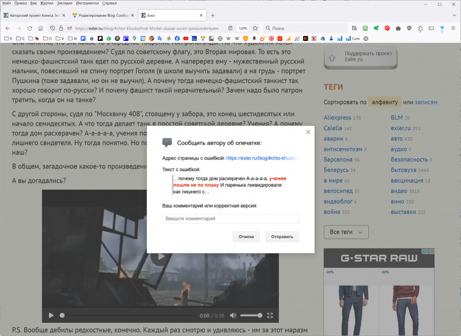This screenshot has height=336, width=461.
Task: Play the embedded video
Action: (x=51, y=315)
